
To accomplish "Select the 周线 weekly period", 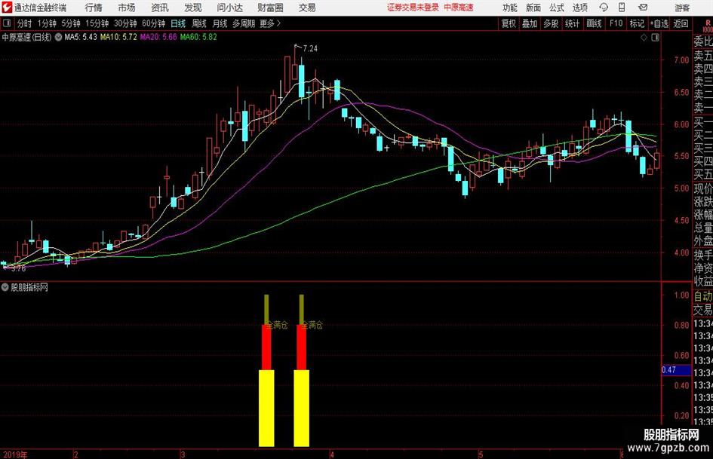I will [x=199, y=23].
